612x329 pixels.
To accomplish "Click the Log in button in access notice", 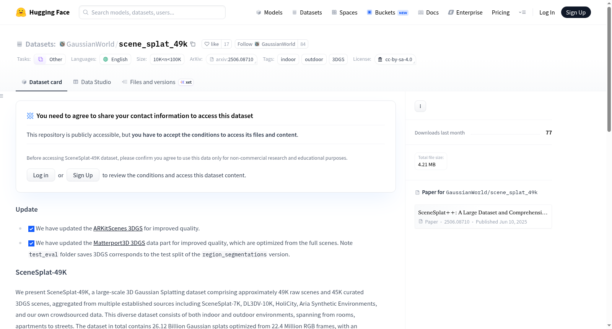I will pos(41,175).
